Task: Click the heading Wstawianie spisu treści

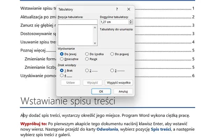Action: point(68,101)
